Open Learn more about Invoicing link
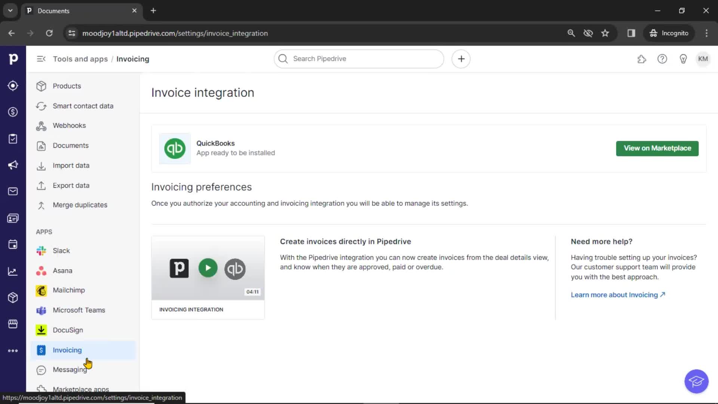Screen dimensions: 718x404 click(618, 294)
